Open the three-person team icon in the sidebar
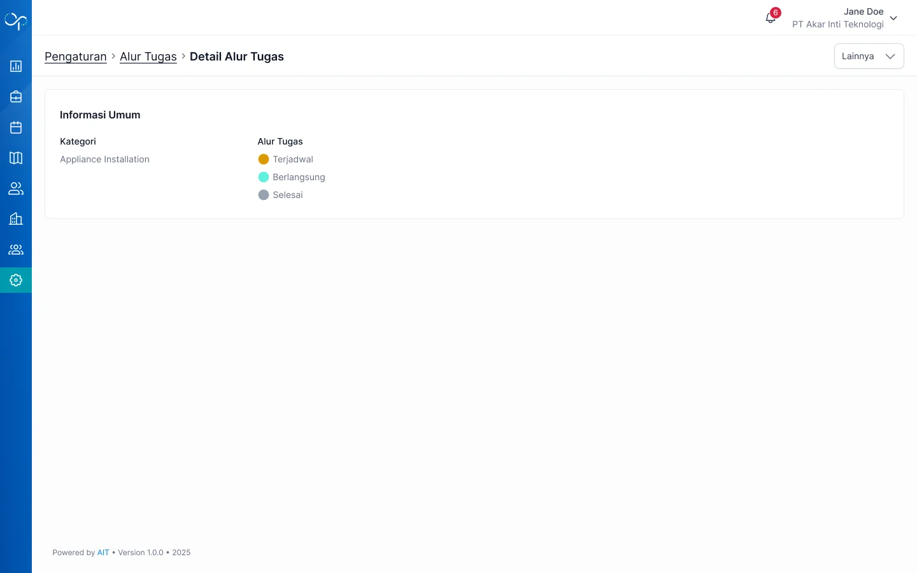This screenshot has height=573, width=917. tap(16, 250)
